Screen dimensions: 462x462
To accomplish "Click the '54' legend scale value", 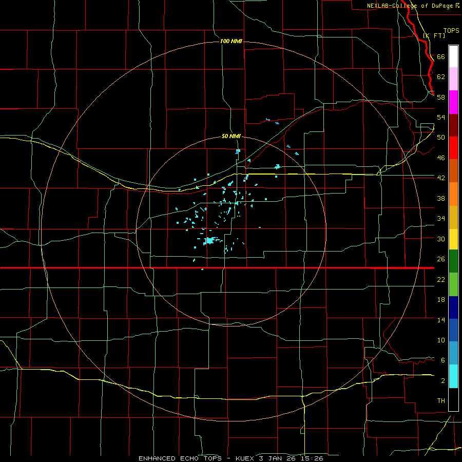I will click(441, 117).
